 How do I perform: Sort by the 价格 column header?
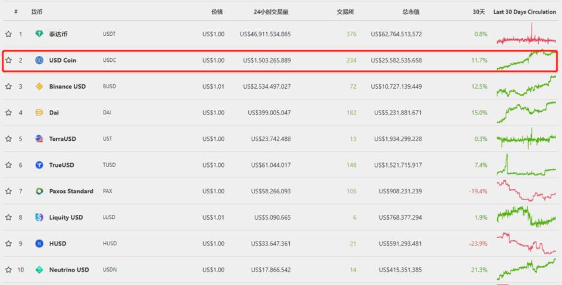point(217,12)
